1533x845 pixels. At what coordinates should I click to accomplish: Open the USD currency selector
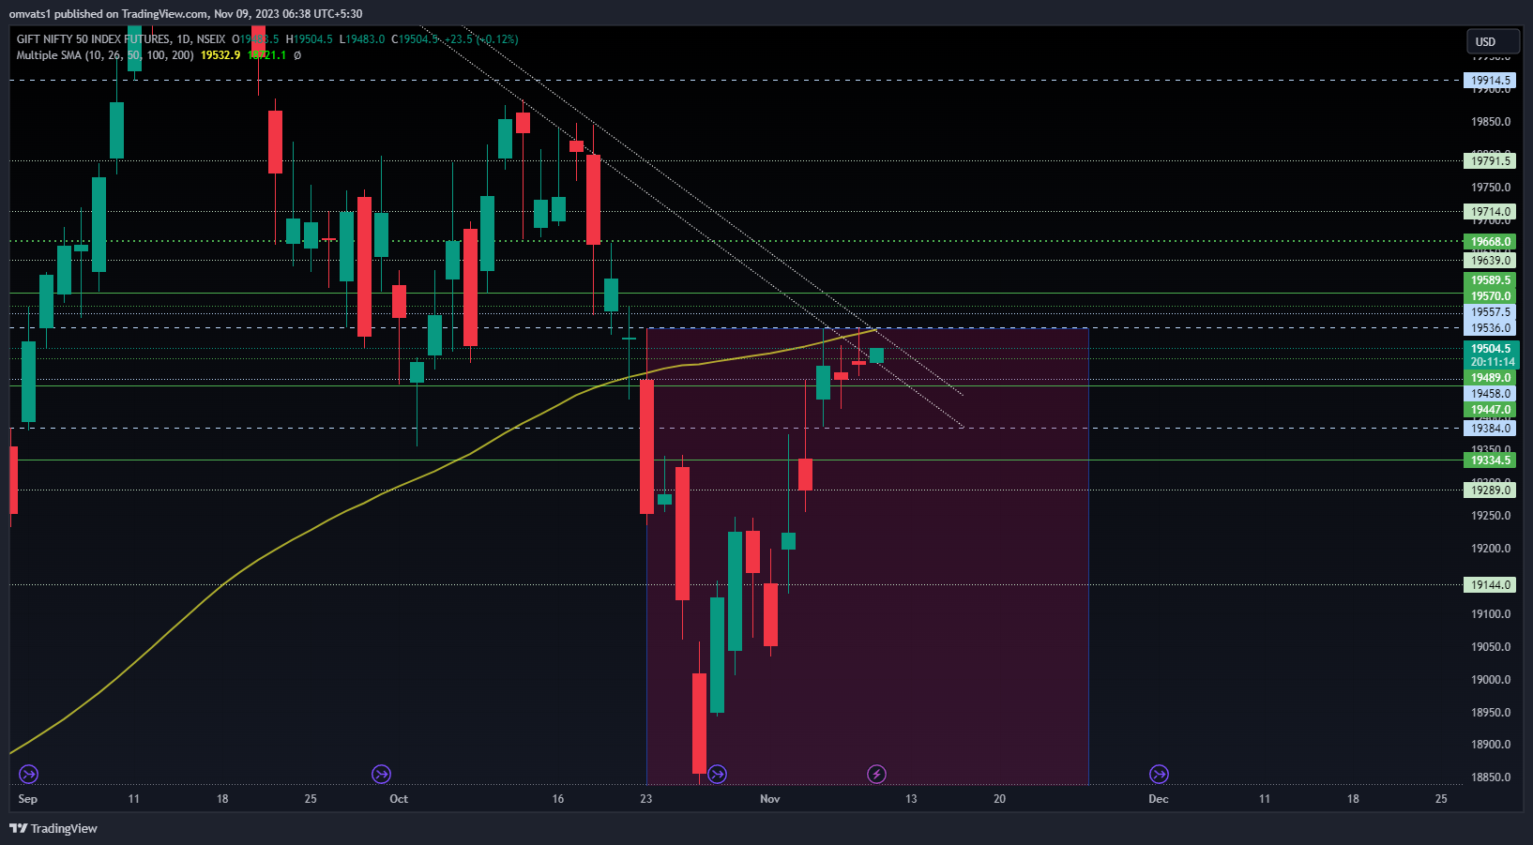click(x=1493, y=41)
